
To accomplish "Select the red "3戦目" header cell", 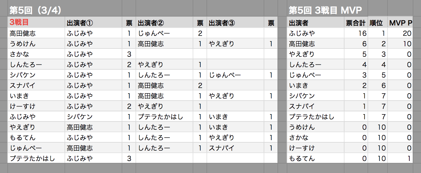I will (36, 23).
